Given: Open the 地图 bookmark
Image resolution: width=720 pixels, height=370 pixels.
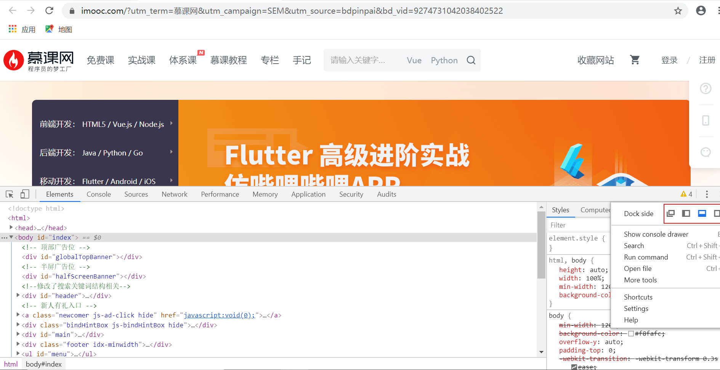Looking at the screenshot, I should (59, 29).
